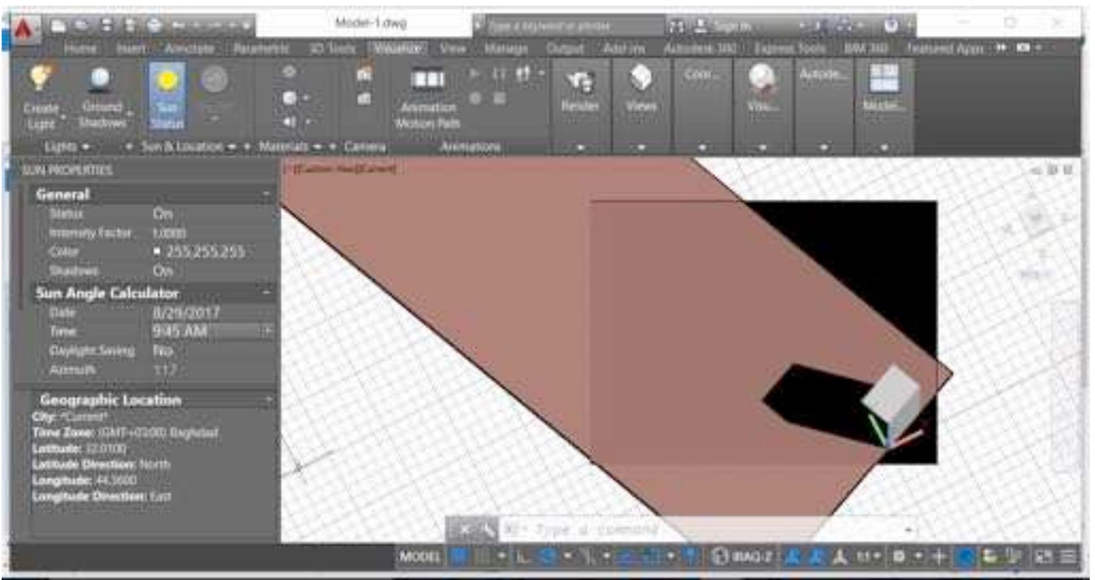
Task: Click the wrench icon beside command line
Action: coord(487,530)
